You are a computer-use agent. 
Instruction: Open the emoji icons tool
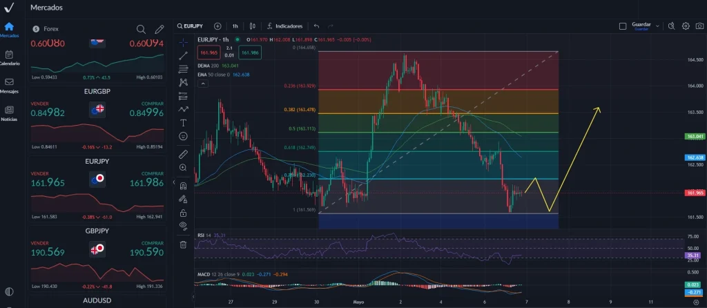[183, 136]
